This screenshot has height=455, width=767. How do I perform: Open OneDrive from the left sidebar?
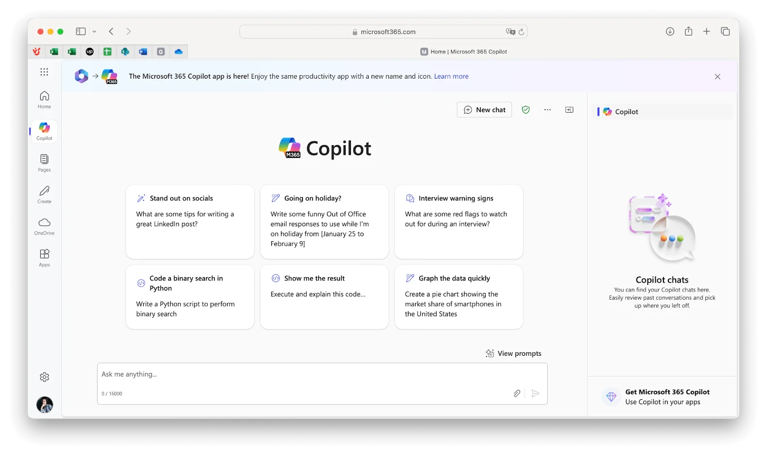point(45,226)
